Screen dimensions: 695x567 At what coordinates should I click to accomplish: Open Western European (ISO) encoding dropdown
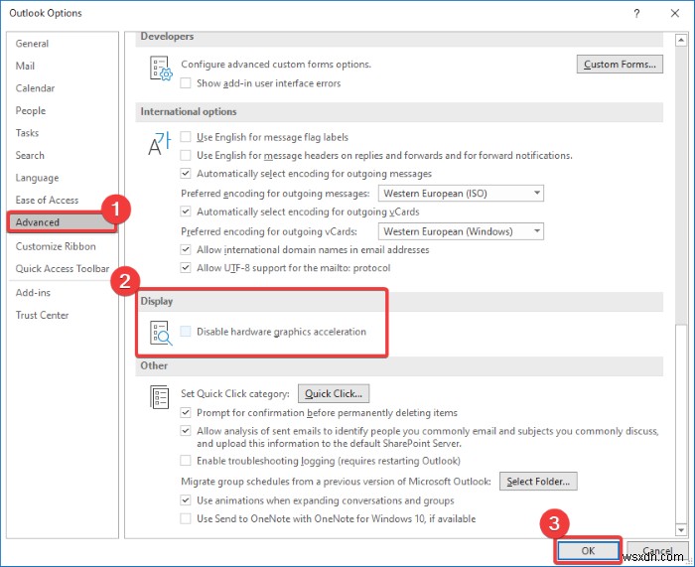pyautogui.click(x=461, y=194)
